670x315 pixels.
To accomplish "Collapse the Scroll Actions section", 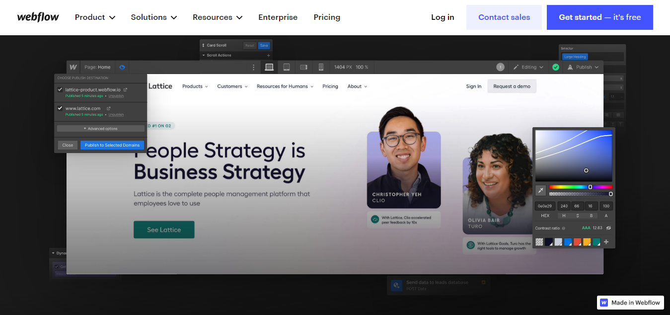I will (204, 55).
